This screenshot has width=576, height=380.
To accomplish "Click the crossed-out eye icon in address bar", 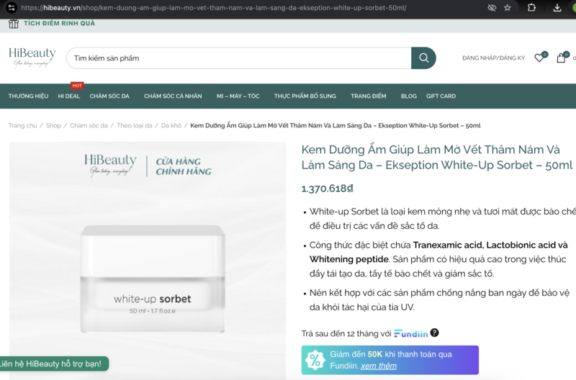I will (x=492, y=8).
